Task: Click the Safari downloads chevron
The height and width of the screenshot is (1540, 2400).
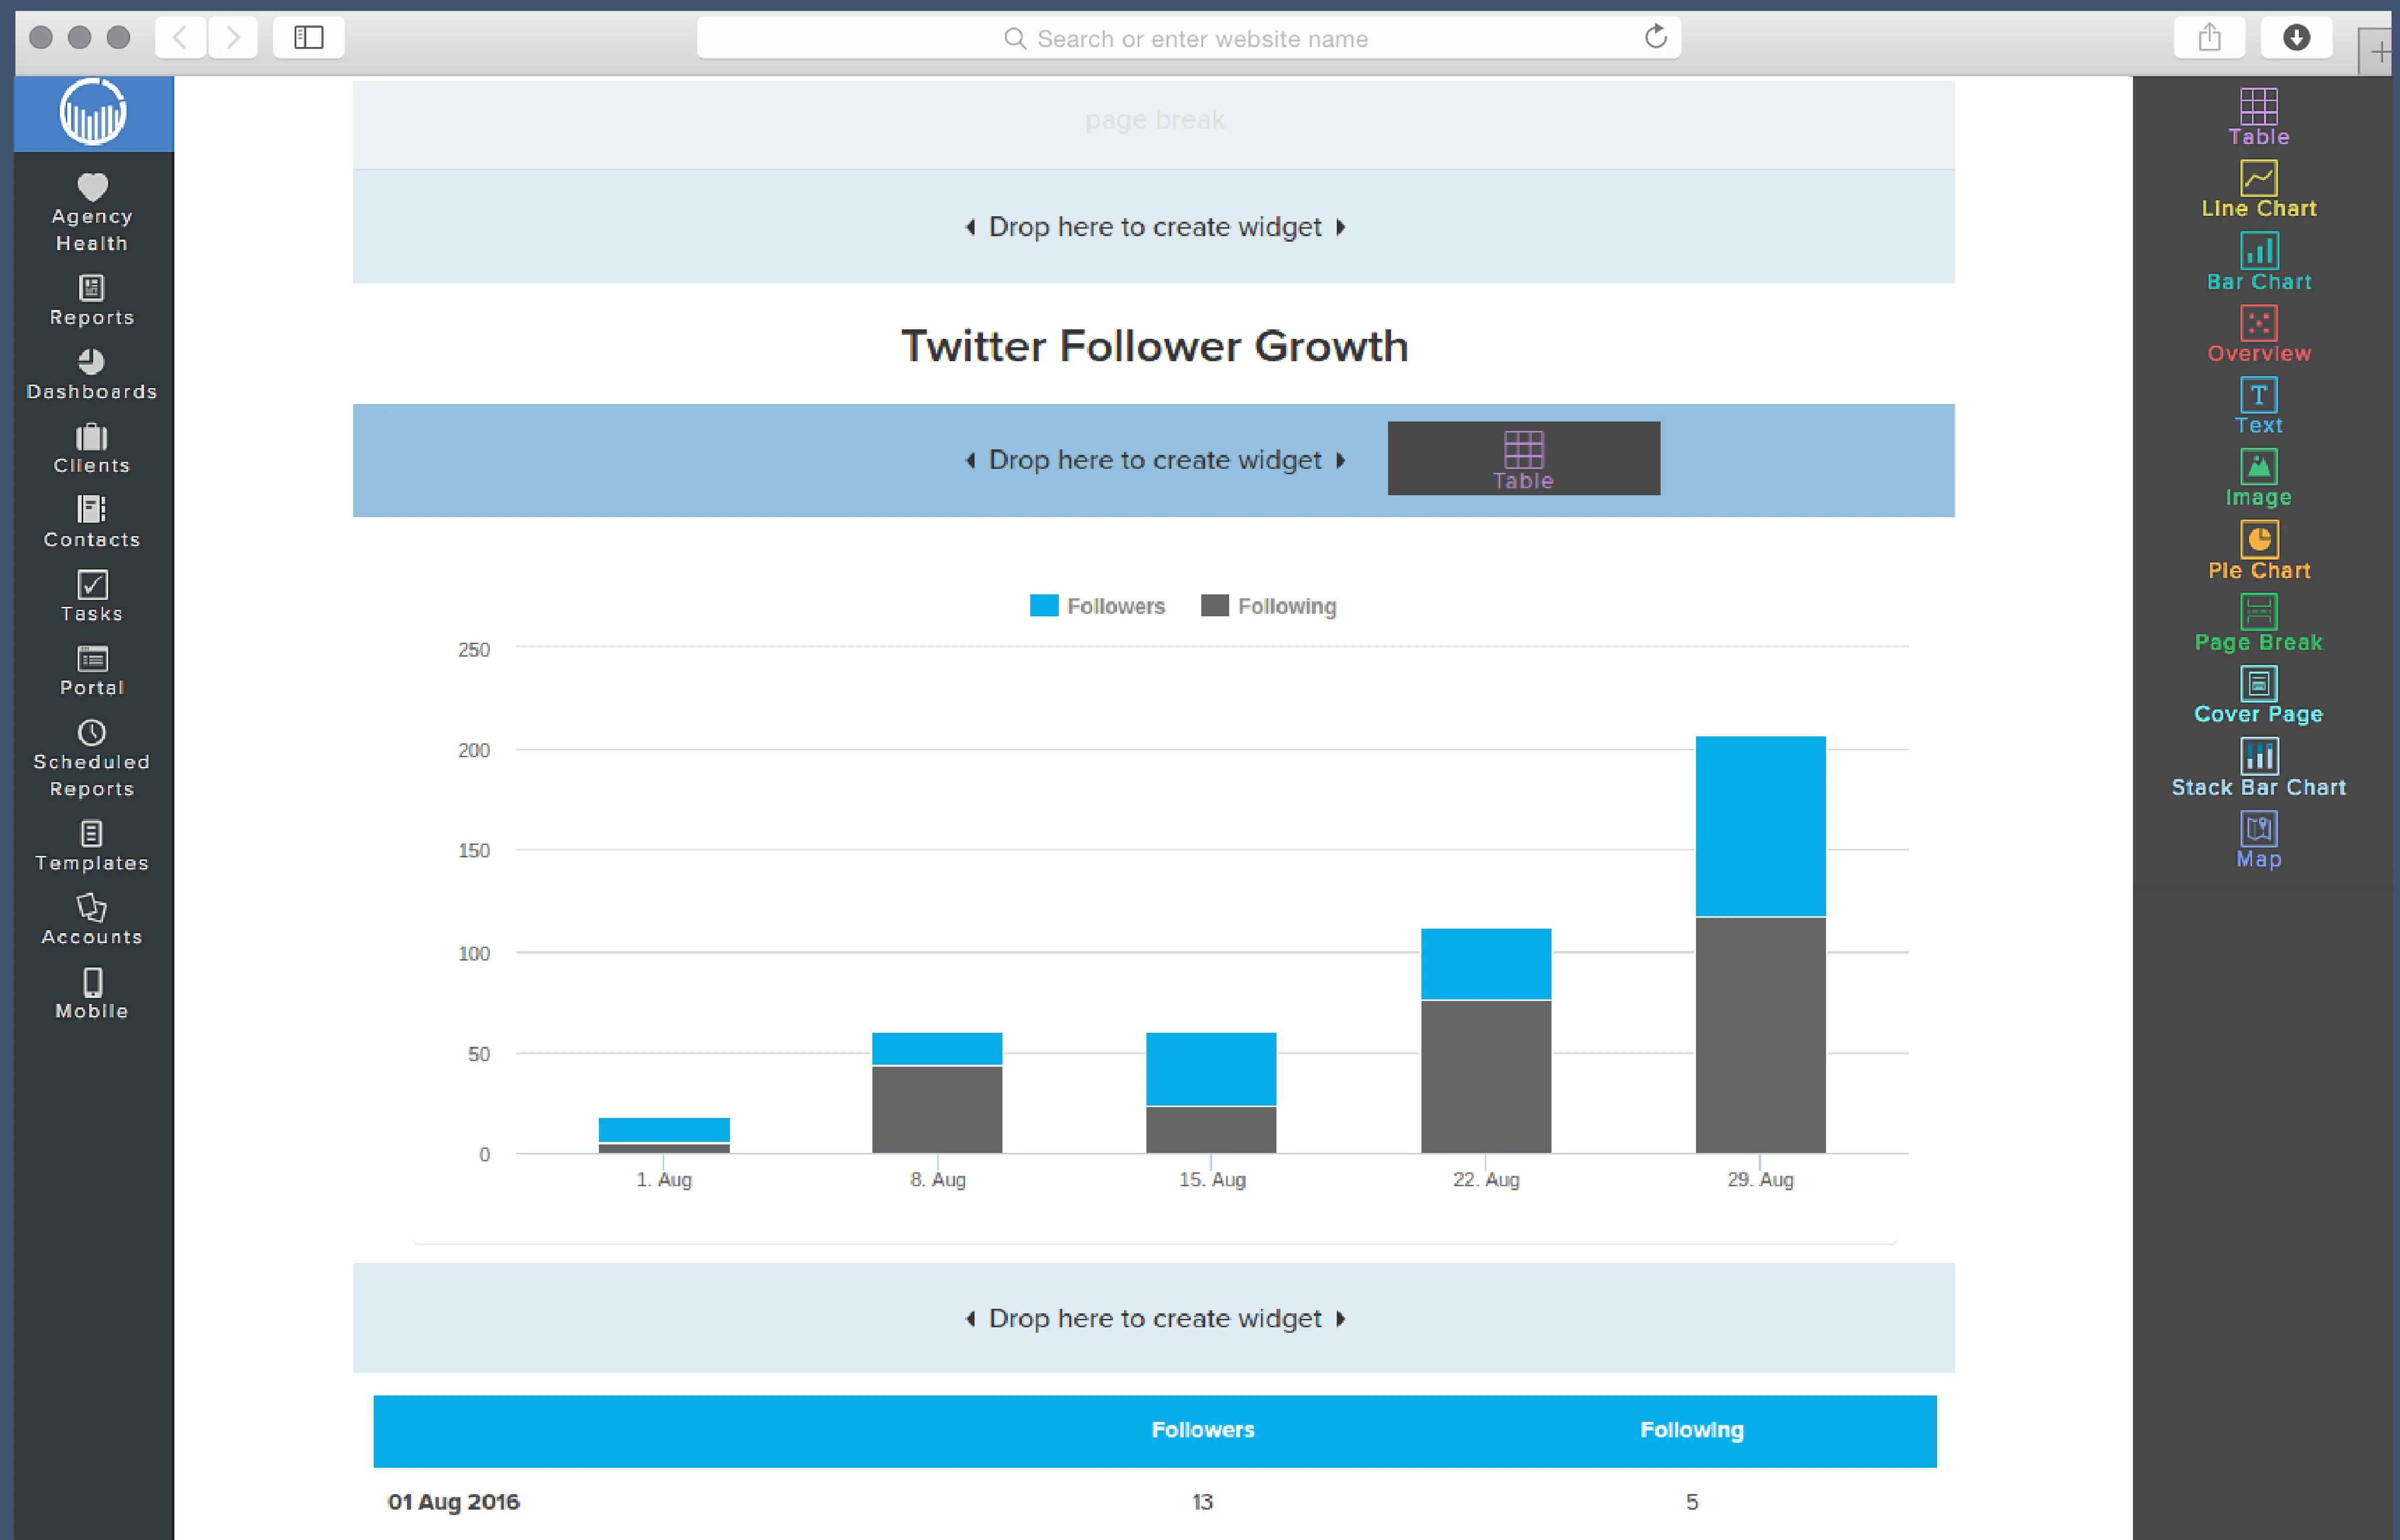Action: coord(2296,37)
